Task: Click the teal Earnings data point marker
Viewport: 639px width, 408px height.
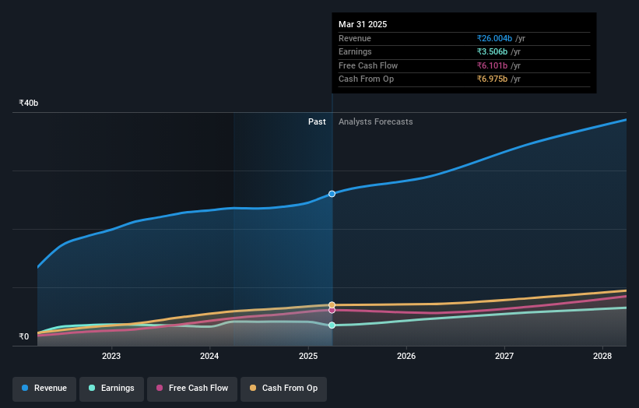Action: [332, 325]
